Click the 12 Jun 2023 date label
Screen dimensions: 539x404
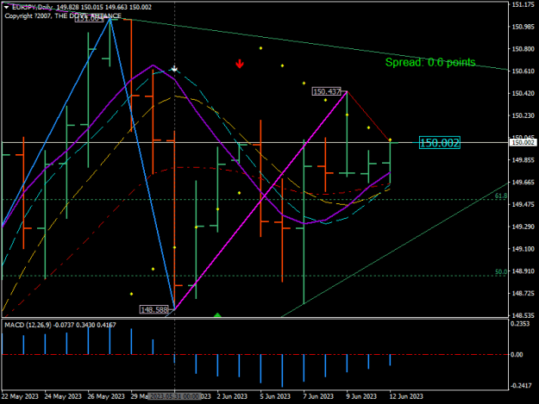(x=406, y=396)
